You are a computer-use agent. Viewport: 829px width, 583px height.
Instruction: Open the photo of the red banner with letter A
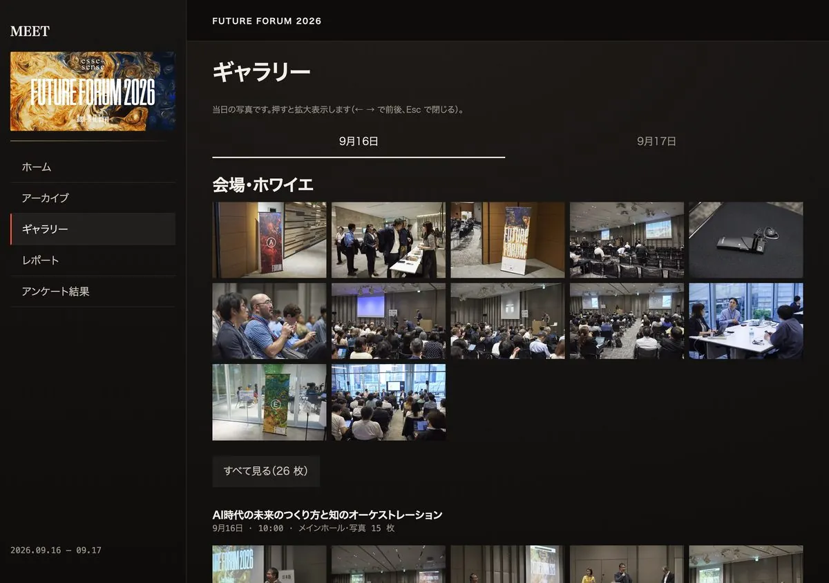pyautogui.click(x=269, y=240)
